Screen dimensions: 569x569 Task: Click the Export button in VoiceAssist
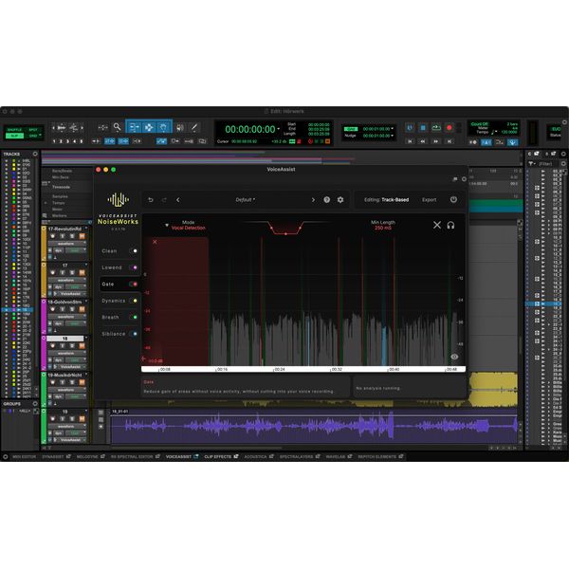pos(429,200)
